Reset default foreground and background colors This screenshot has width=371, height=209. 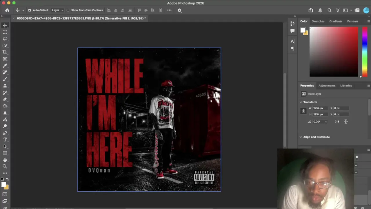pos(2,179)
